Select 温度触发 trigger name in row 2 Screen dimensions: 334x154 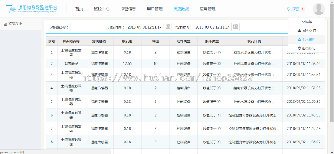coord(71,63)
